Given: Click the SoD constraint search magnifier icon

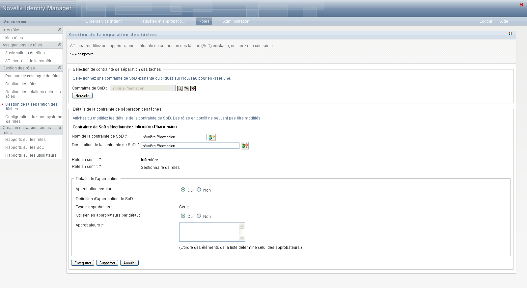Looking at the screenshot, I should (x=180, y=89).
